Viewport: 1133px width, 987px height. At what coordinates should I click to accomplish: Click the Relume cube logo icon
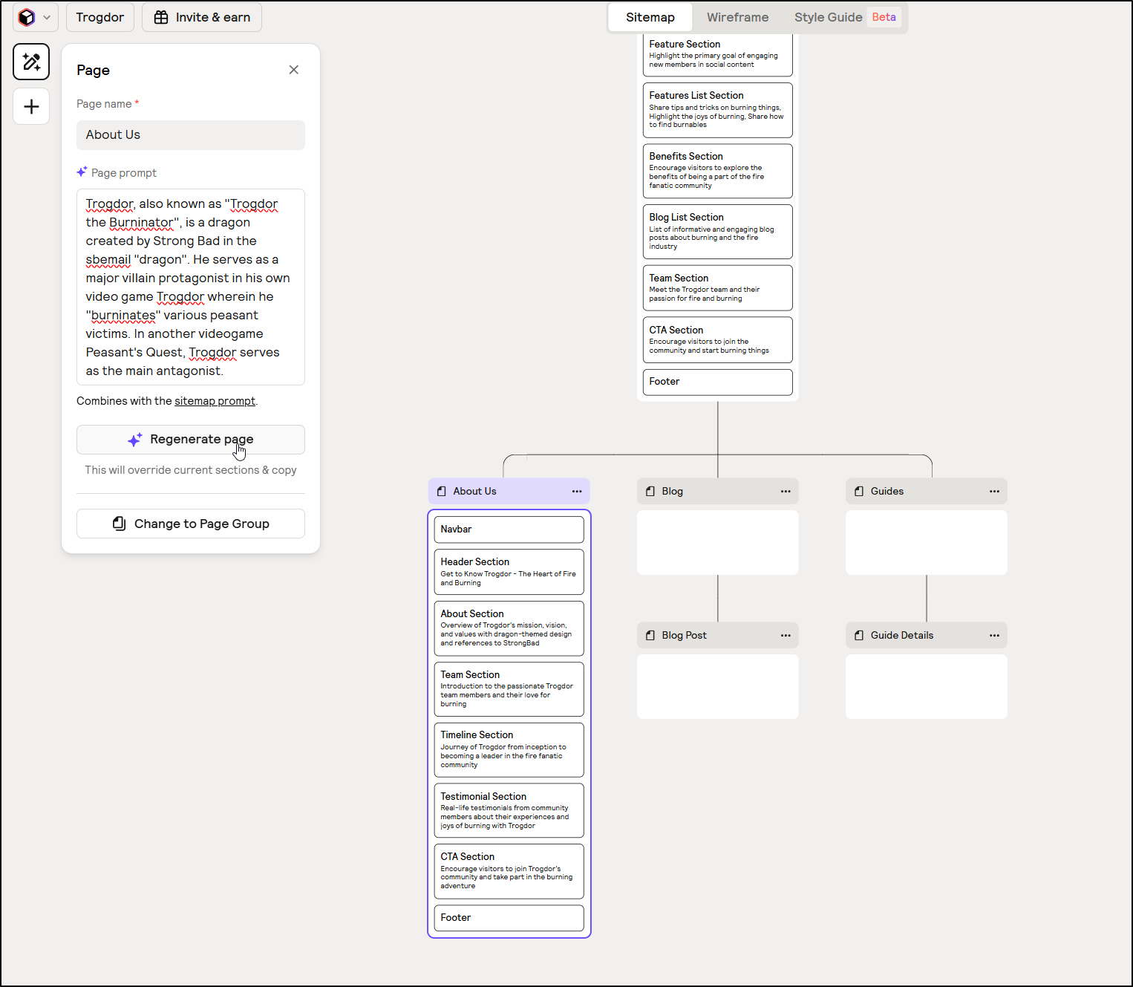coord(27,17)
